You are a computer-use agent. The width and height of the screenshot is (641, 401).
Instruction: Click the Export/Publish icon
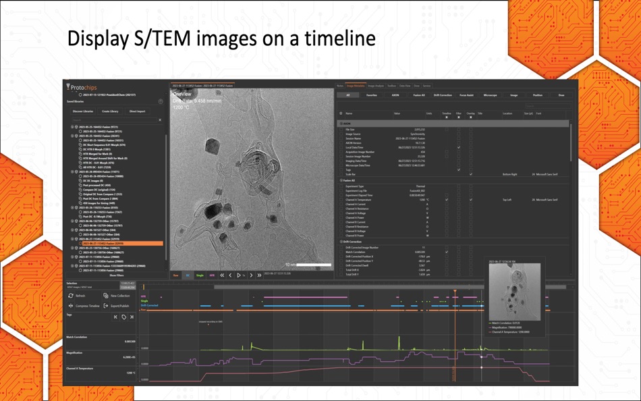point(105,306)
